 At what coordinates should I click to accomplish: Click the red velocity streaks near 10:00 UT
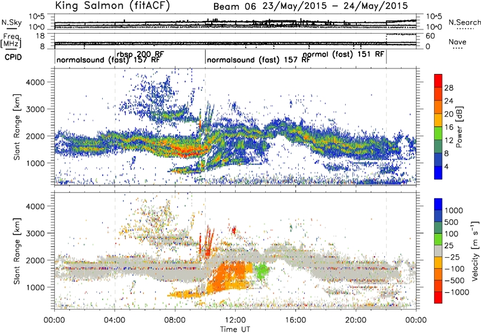click(x=207, y=242)
